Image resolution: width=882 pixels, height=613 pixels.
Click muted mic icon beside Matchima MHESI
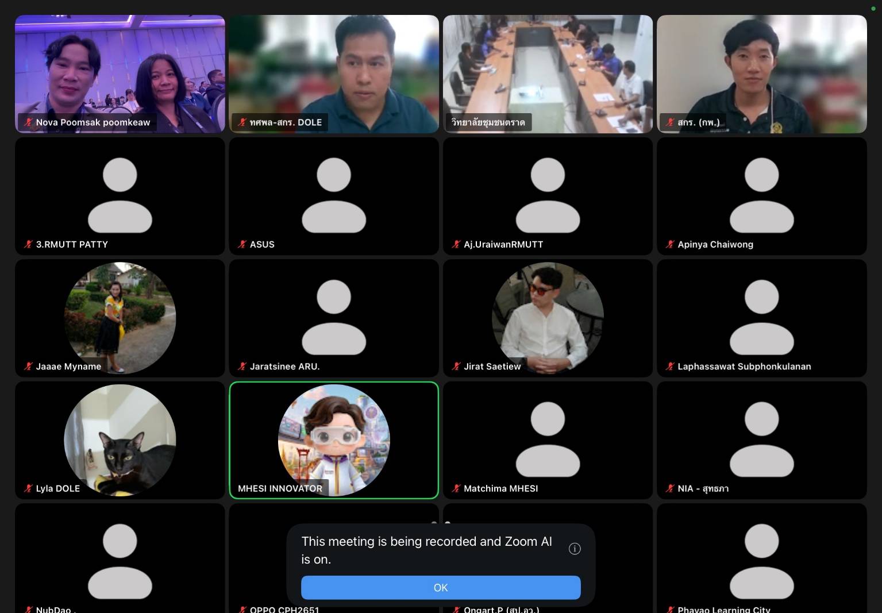click(456, 488)
